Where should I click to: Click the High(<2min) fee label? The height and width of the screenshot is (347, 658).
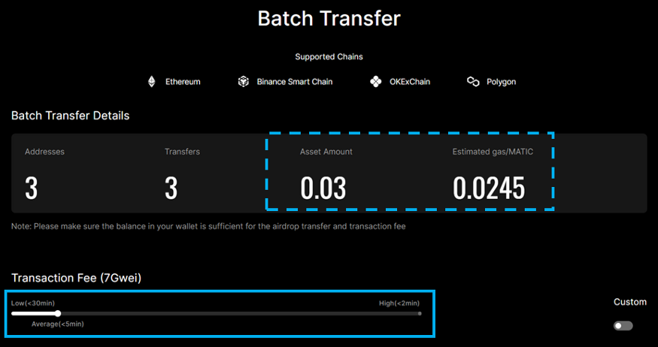click(400, 303)
